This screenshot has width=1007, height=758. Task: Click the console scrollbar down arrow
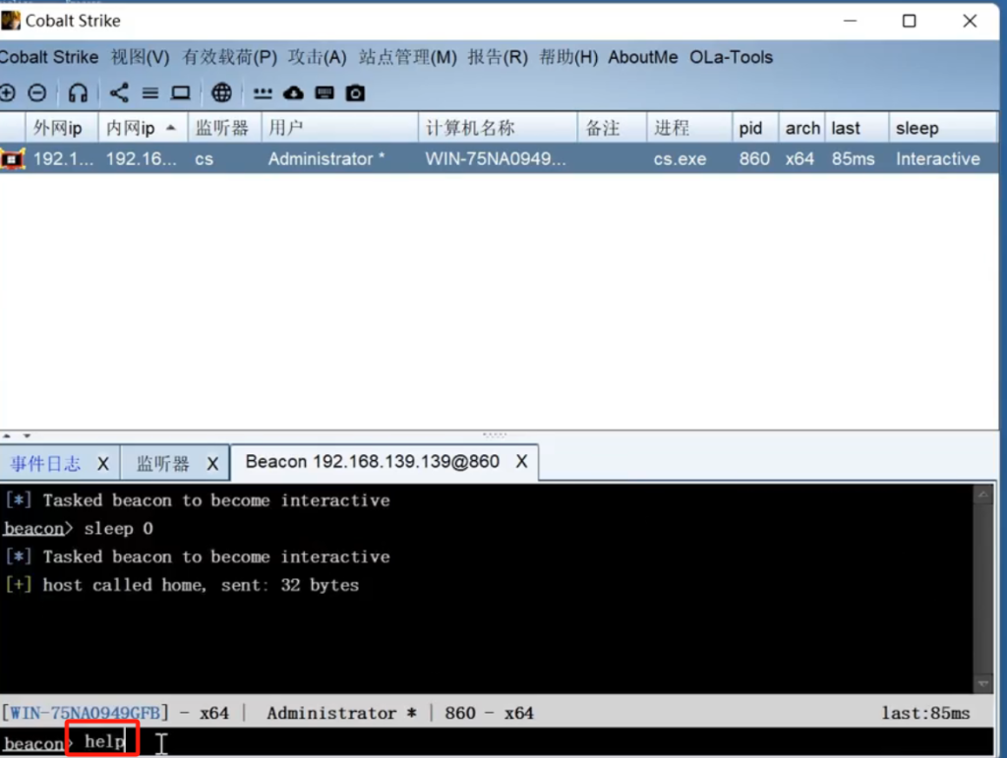(983, 684)
